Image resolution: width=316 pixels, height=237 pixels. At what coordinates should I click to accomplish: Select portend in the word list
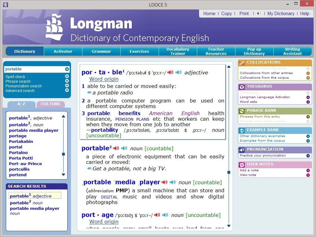coord(18,175)
